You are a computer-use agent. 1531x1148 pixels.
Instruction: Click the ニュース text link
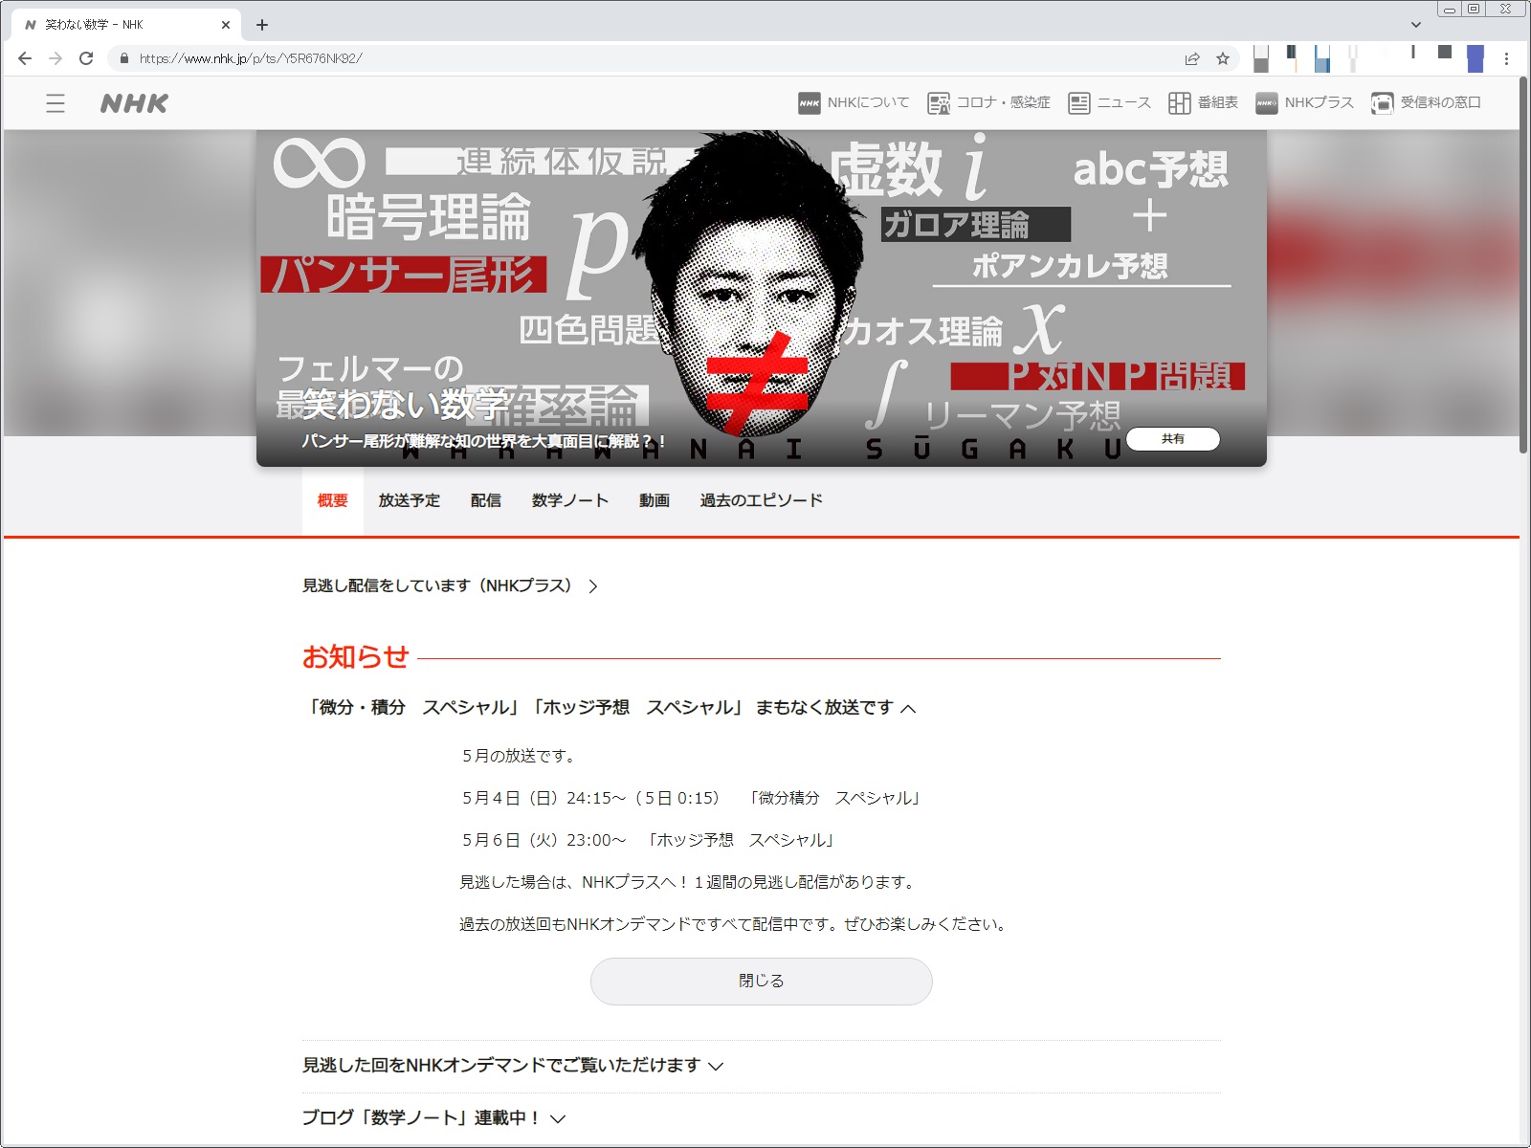click(x=1124, y=102)
